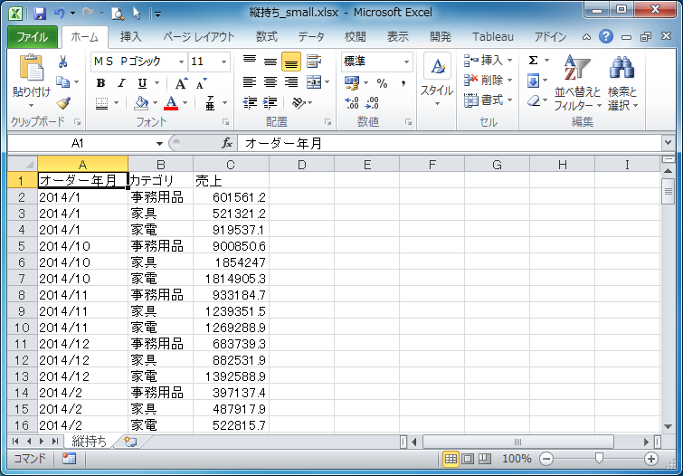This screenshot has width=683, height=476.
Task: Apply cell borders with the border icon
Action: click(101, 103)
